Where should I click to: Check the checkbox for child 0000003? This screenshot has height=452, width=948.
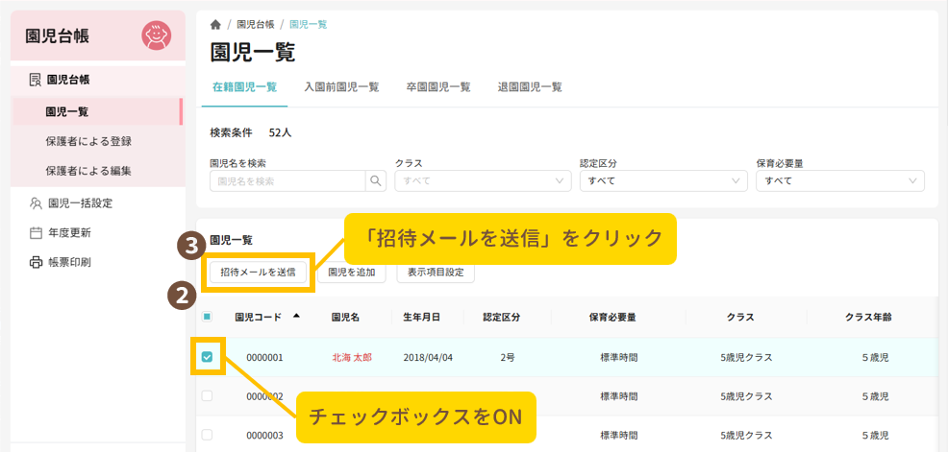(x=207, y=435)
